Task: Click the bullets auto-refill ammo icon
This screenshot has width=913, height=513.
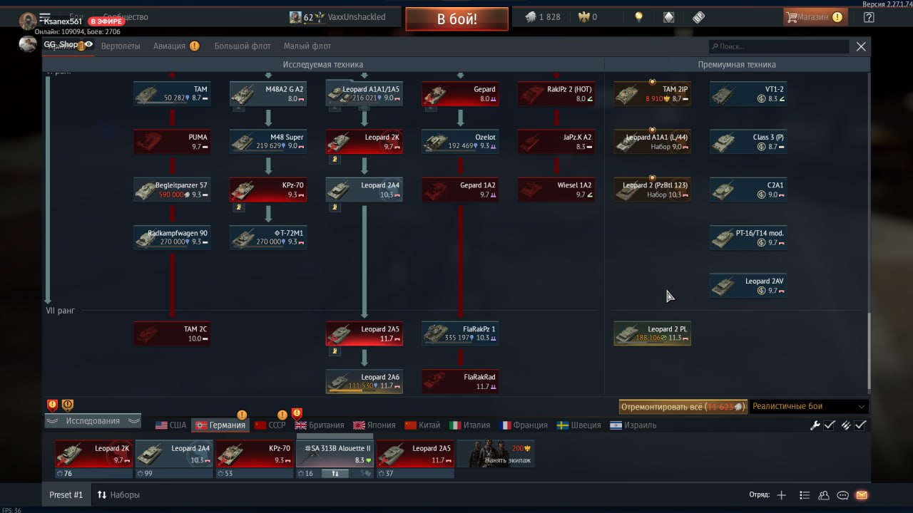Action: coord(845,425)
